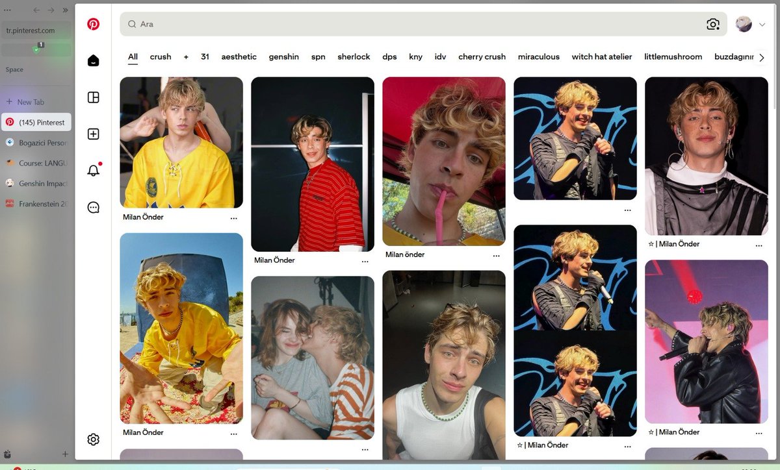Click the Pinterest logo icon
This screenshot has height=470, width=780.
pyautogui.click(x=94, y=24)
